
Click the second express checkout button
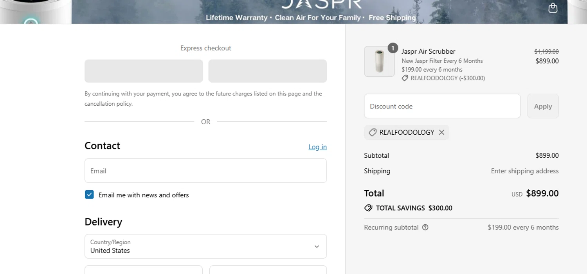coord(267,71)
